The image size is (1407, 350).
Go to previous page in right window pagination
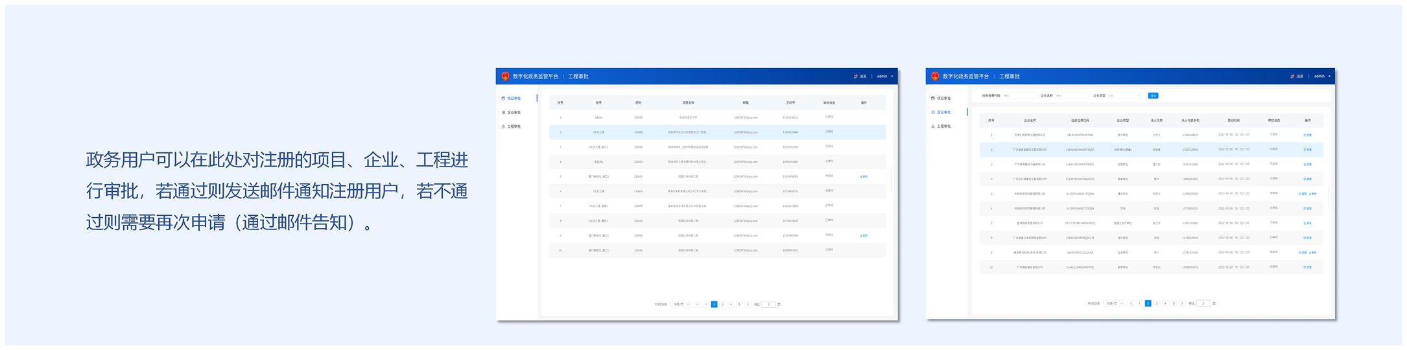pos(1131,303)
